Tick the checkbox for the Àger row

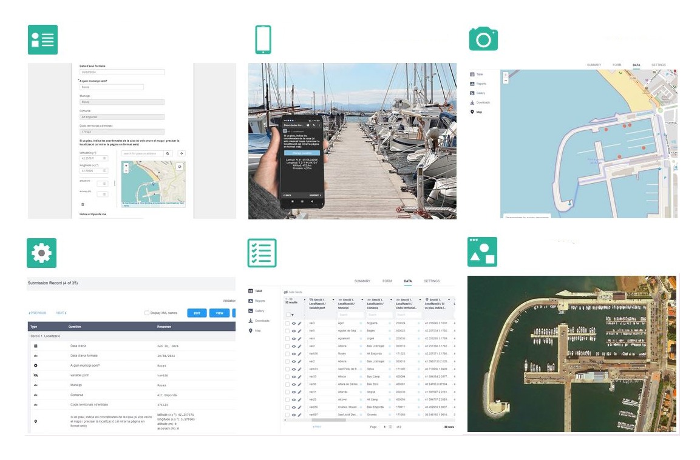288,324
